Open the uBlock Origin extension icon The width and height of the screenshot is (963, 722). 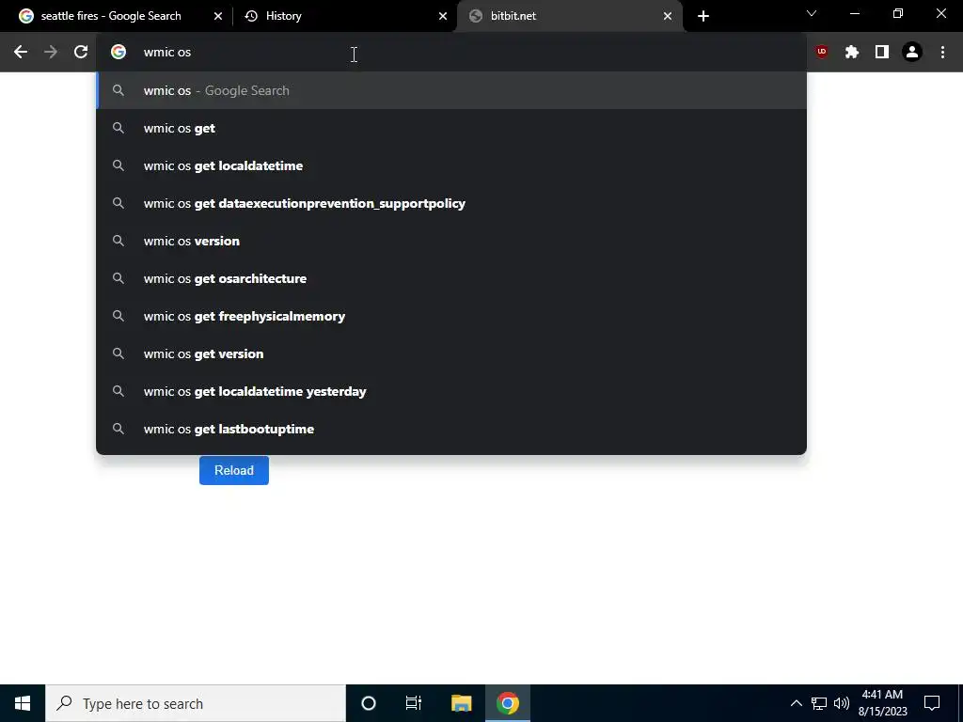822,53
